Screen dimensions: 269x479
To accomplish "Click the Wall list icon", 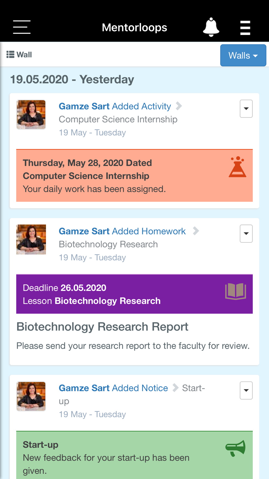I will [x=10, y=55].
